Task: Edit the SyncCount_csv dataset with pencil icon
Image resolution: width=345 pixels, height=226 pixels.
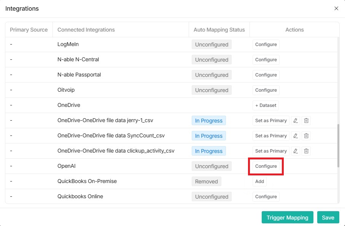Action: pyautogui.click(x=296, y=136)
